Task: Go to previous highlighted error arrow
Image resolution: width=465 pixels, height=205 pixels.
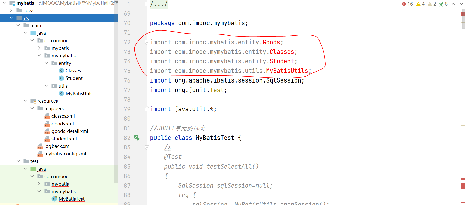Action: pyautogui.click(x=453, y=4)
